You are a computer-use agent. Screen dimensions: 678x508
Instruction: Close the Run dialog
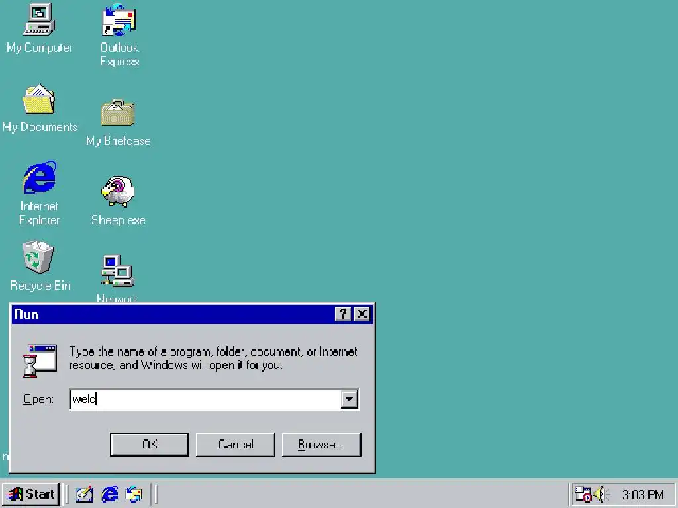pyautogui.click(x=362, y=314)
